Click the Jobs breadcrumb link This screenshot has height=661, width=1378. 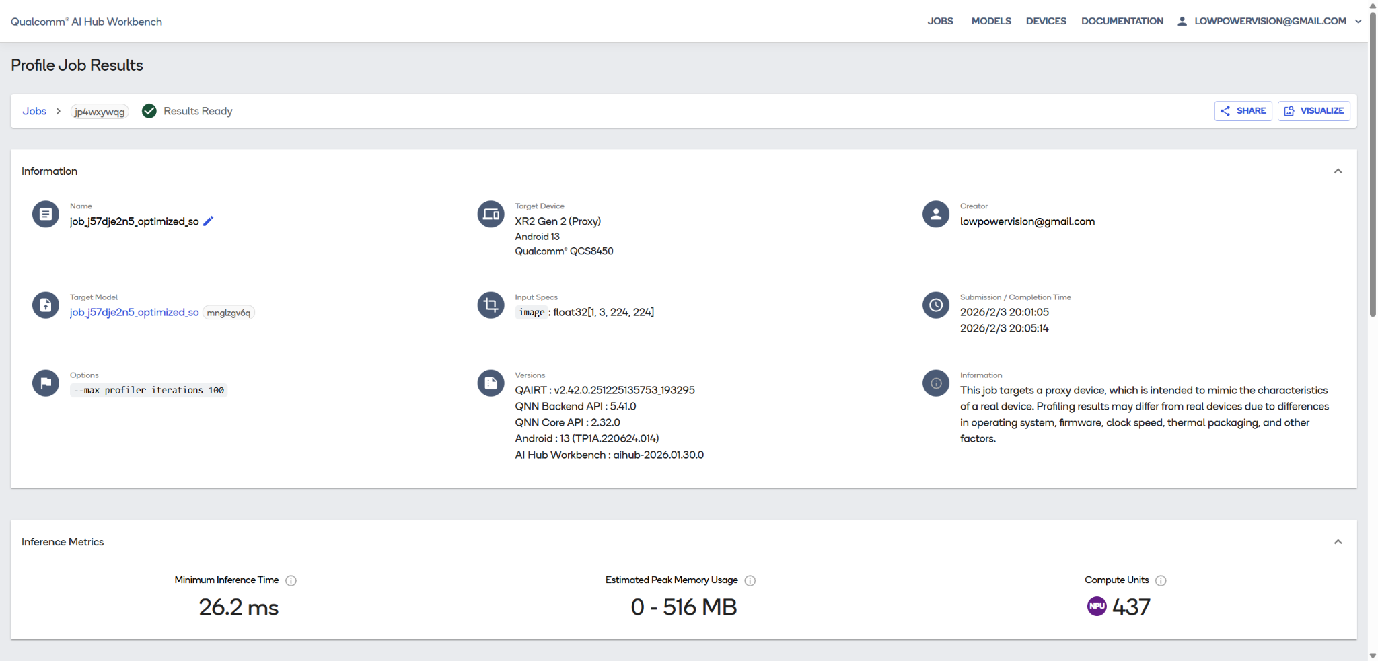(x=34, y=111)
